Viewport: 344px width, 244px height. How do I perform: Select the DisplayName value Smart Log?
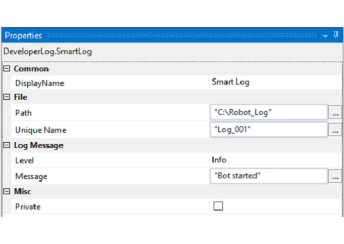click(230, 82)
